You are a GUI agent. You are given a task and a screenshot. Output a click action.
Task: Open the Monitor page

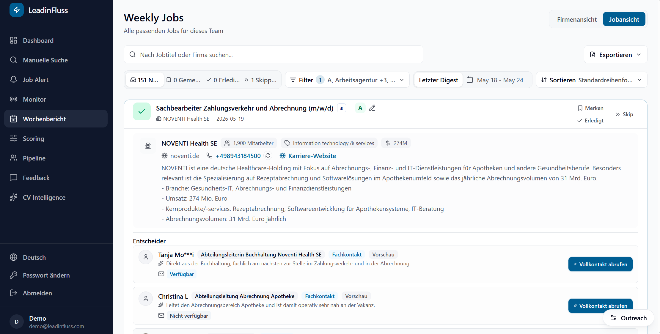[56, 99]
